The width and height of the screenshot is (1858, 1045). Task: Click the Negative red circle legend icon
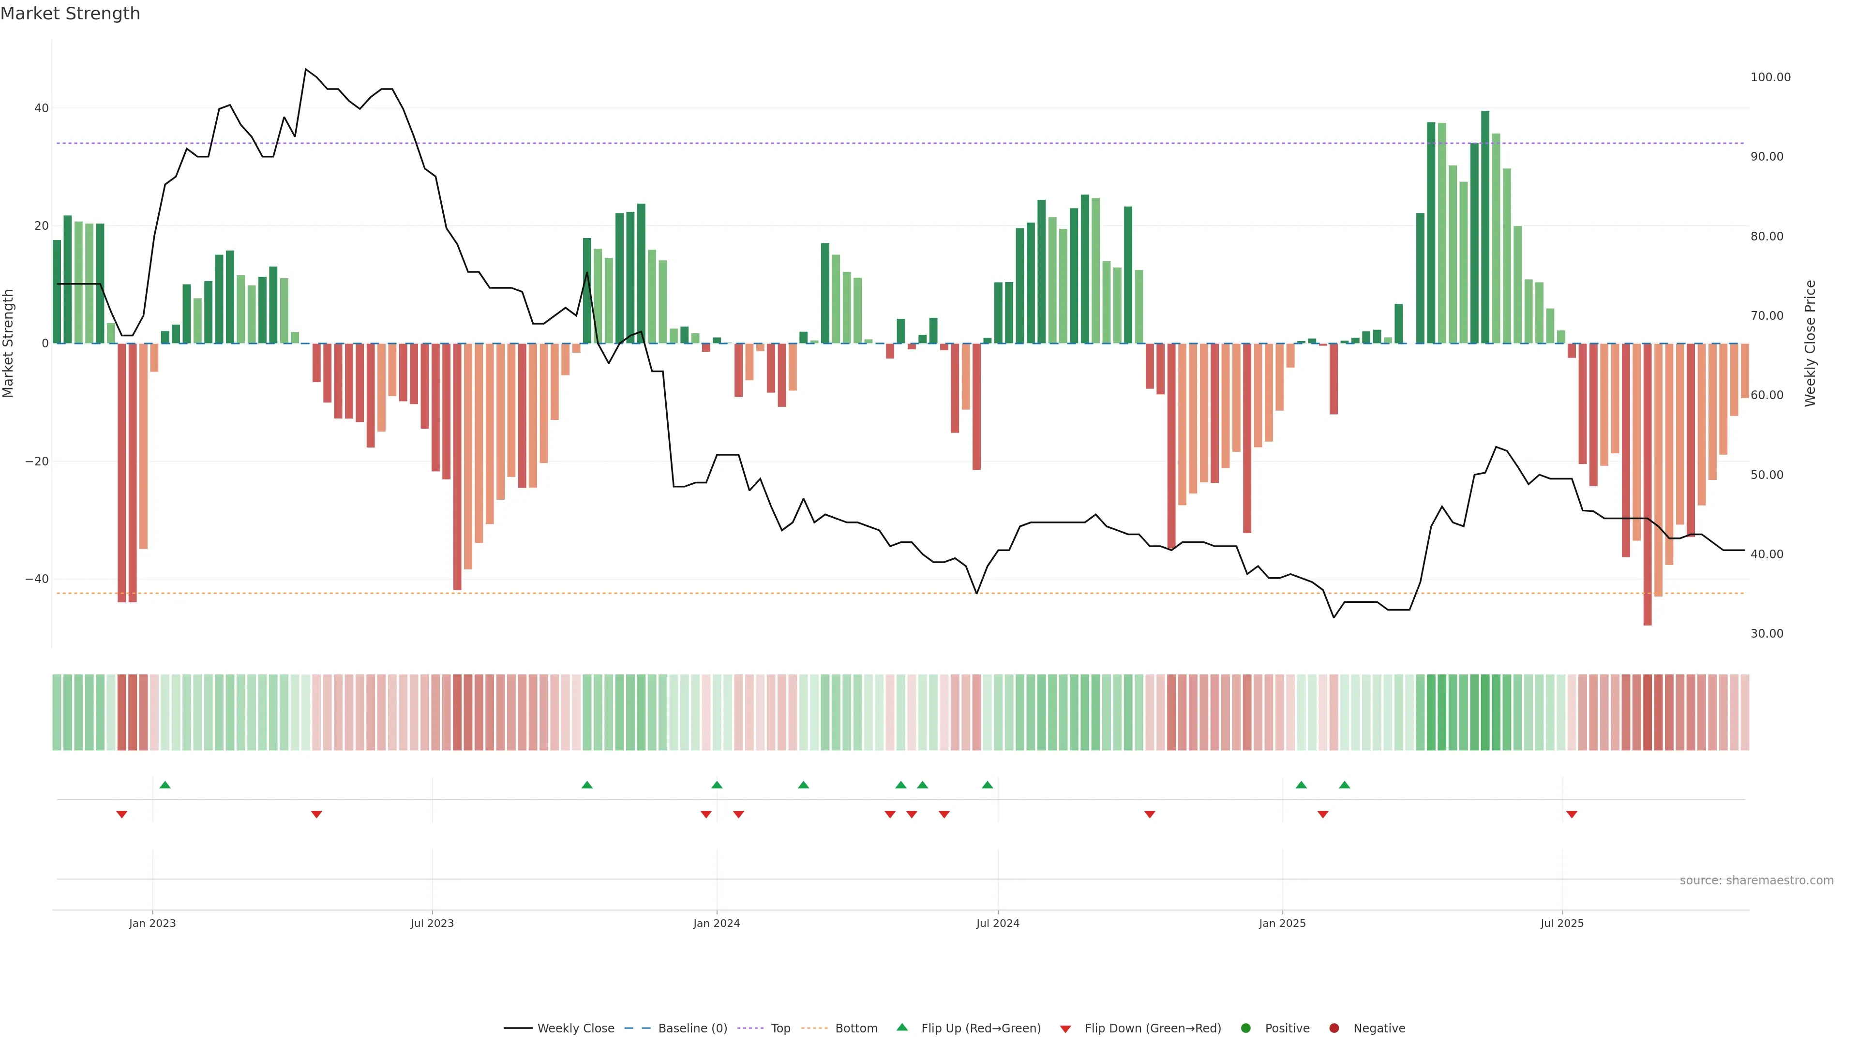click(1334, 1029)
